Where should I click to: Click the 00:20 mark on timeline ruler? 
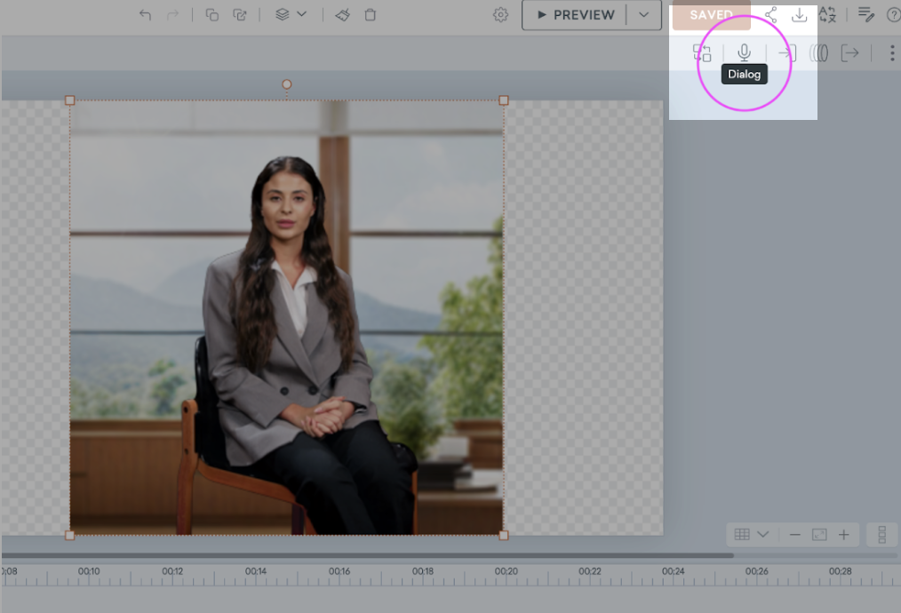[x=506, y=572]
